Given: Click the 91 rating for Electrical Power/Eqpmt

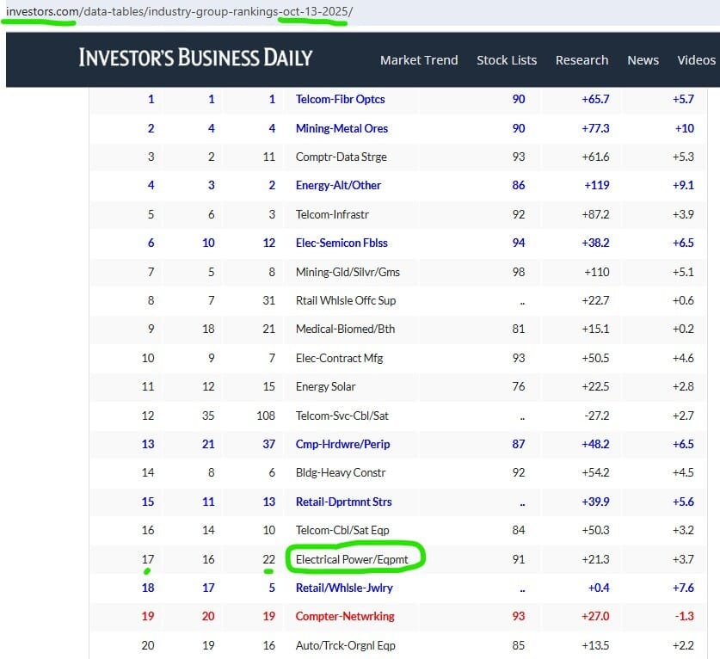Looking at the screenshot, I should pyautogui.click(x=519, y=559).
